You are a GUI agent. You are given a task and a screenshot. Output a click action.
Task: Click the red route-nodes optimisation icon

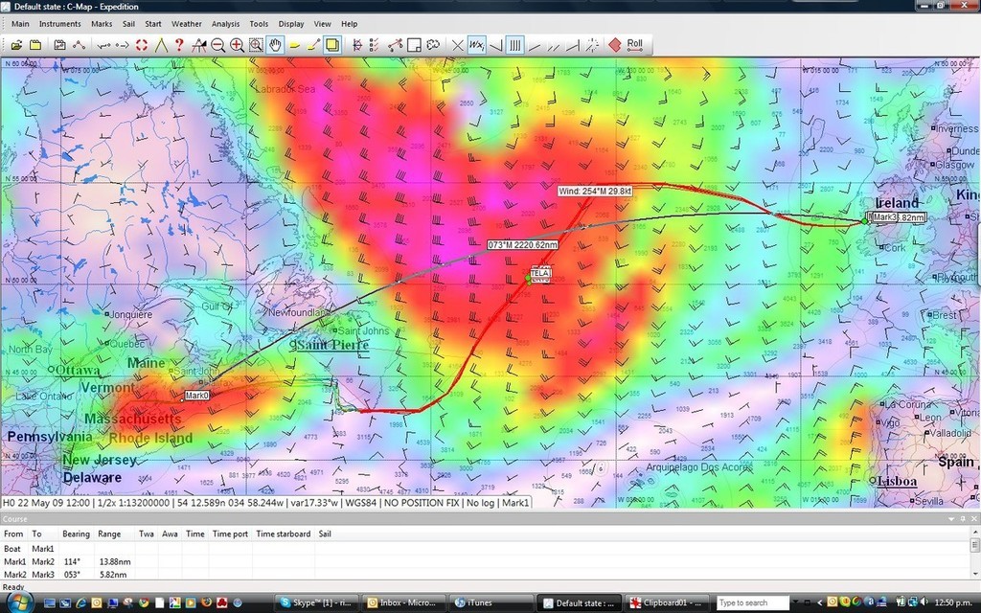coord(395,45)
